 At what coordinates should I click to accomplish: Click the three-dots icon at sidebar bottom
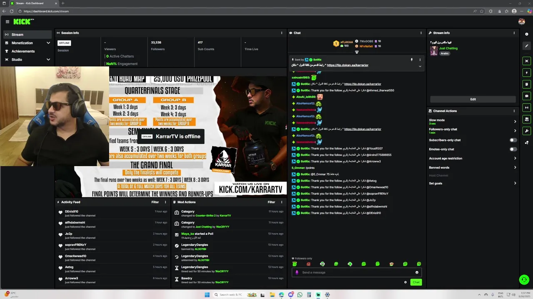(x=527, y=142)
